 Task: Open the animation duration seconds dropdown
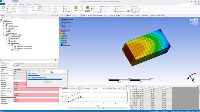tap(99, 88)
